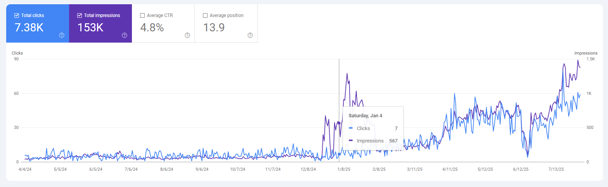Click the purple impressions data point on Jan 4
The width and height of the screenshot is (608, 187).
click(x=339, y=123)
